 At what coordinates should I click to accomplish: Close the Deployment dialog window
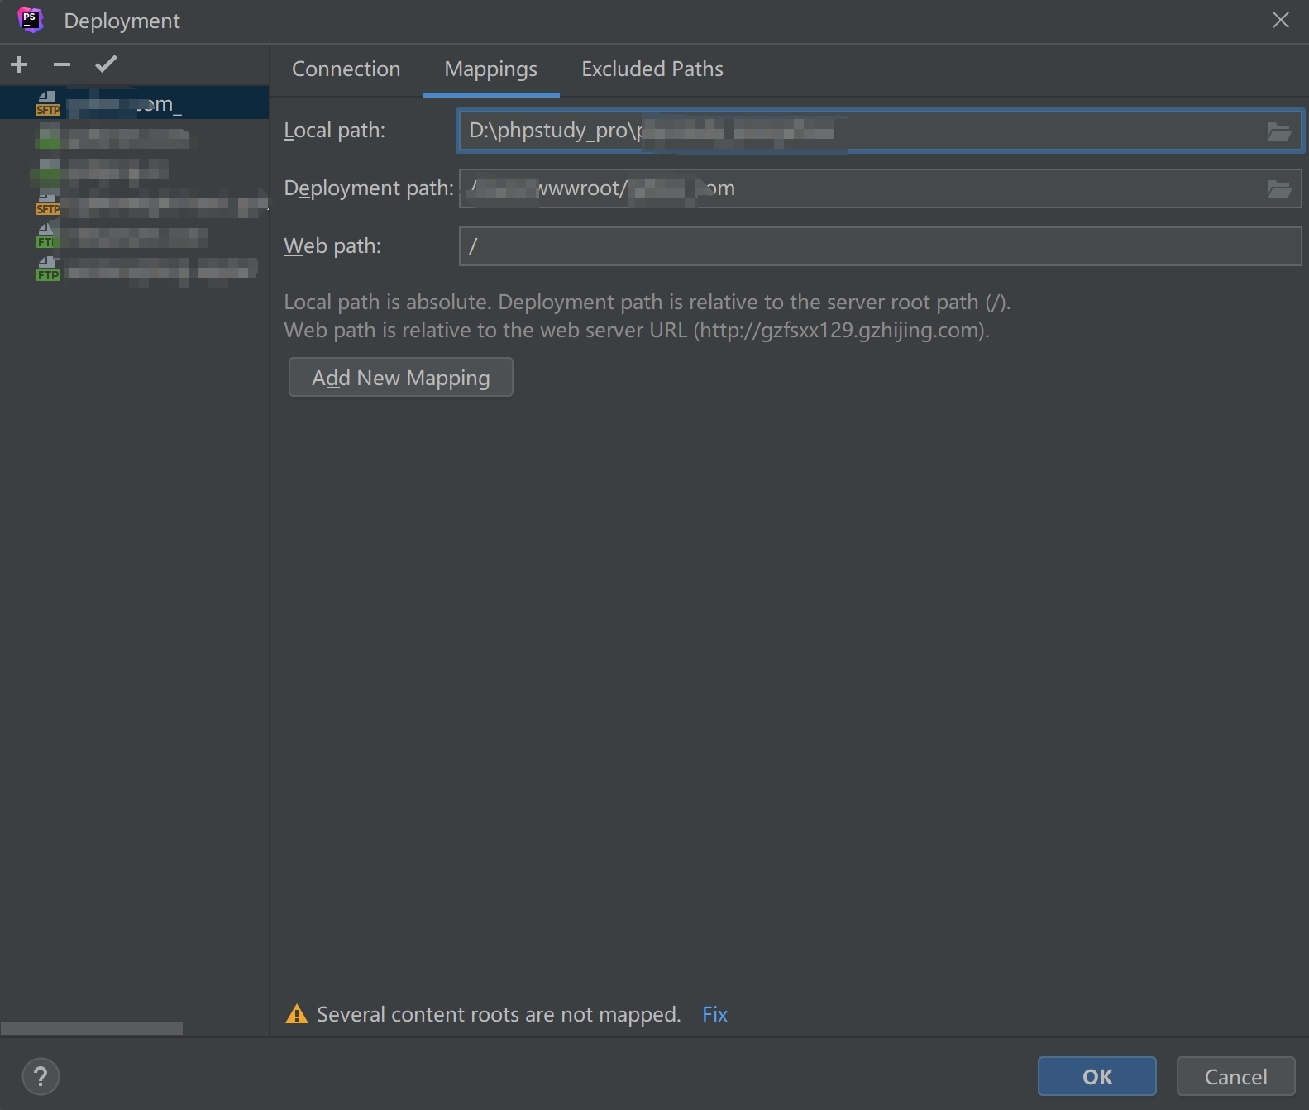tap(1280, 20)
